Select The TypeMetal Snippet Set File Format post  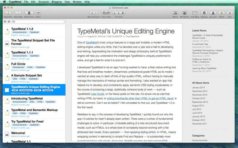tap(34, 43)
